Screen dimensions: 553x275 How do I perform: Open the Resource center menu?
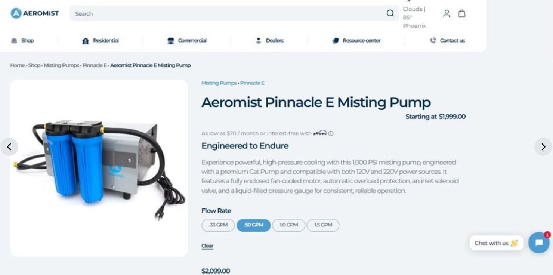pos(356,41)
